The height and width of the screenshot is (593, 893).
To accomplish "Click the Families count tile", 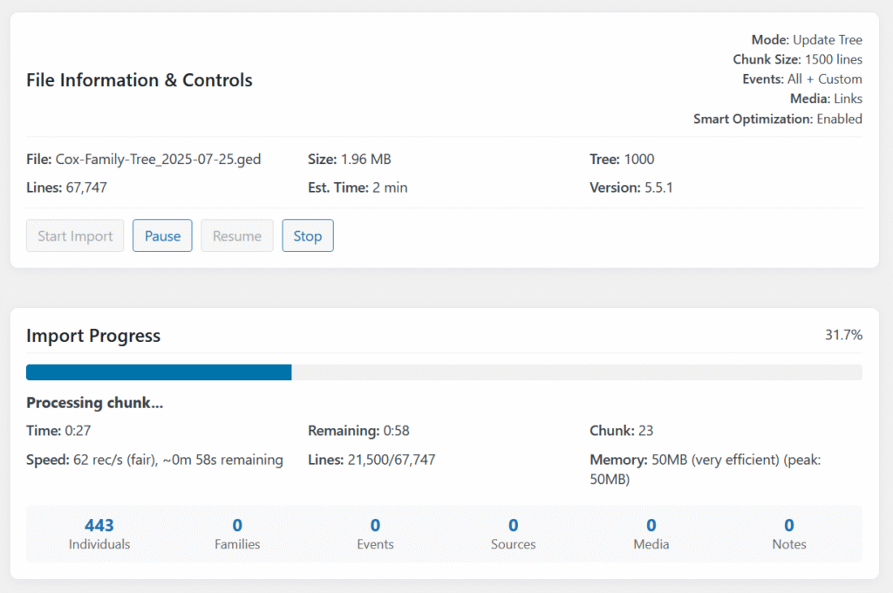I will 237,533.
